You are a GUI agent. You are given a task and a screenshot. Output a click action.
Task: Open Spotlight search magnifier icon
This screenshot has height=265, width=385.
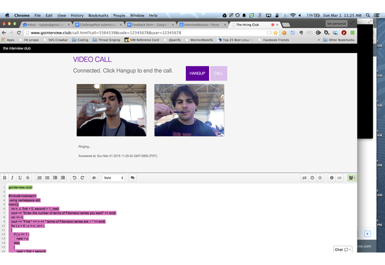(x=368, y=15)
